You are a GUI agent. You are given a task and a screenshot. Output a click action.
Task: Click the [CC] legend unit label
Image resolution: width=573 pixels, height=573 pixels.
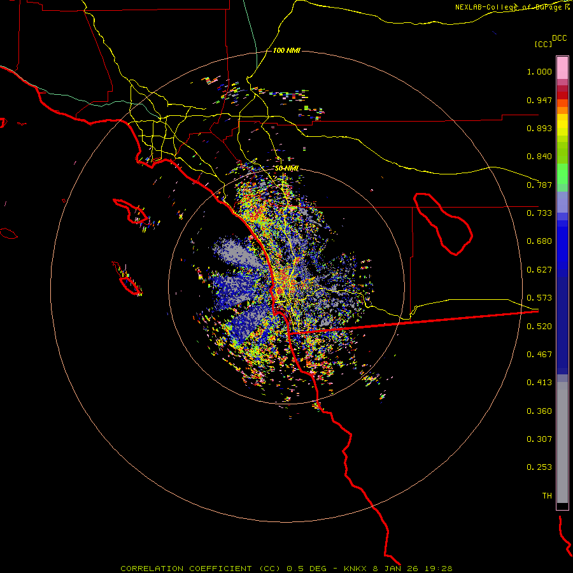(544, 44)
